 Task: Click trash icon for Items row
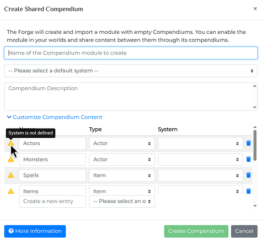click(x=248, y=191)
